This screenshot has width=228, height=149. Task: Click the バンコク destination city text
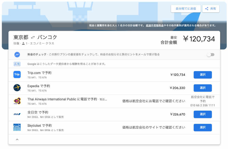(47, 37)
